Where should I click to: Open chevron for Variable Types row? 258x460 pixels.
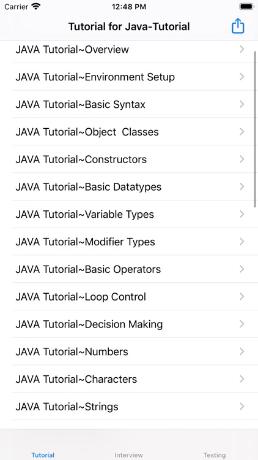pos(241,214)
